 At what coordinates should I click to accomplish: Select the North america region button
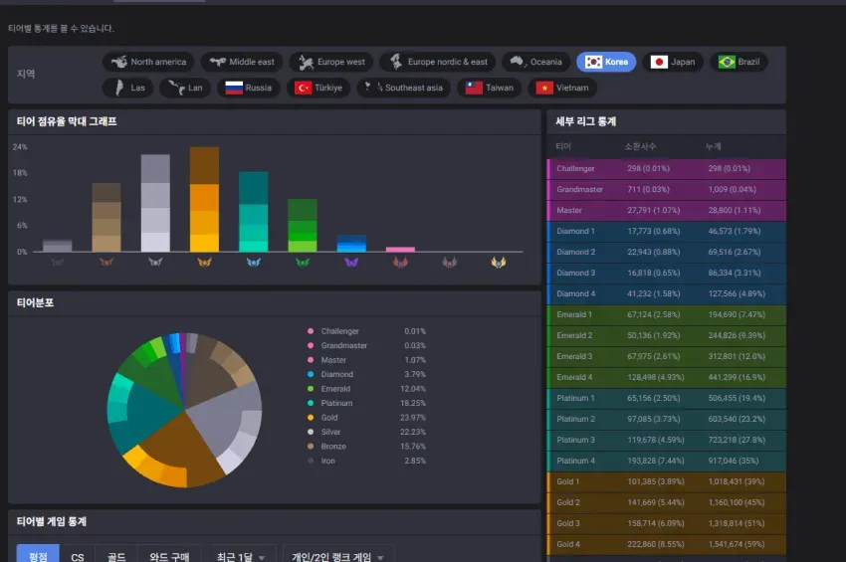tap(148, 62)
